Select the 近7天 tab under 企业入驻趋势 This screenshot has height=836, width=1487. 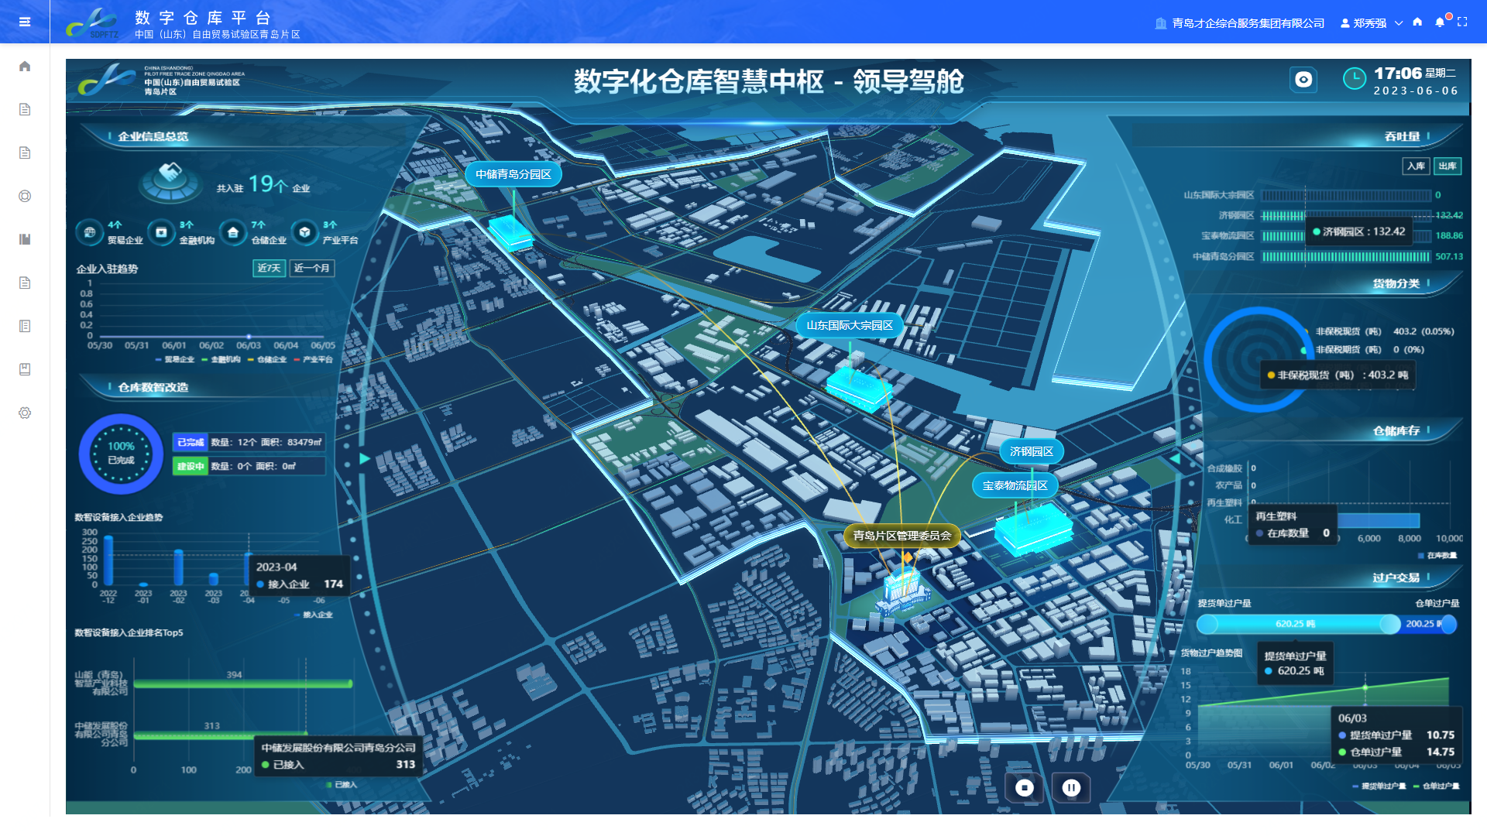[x=269, y=268]
